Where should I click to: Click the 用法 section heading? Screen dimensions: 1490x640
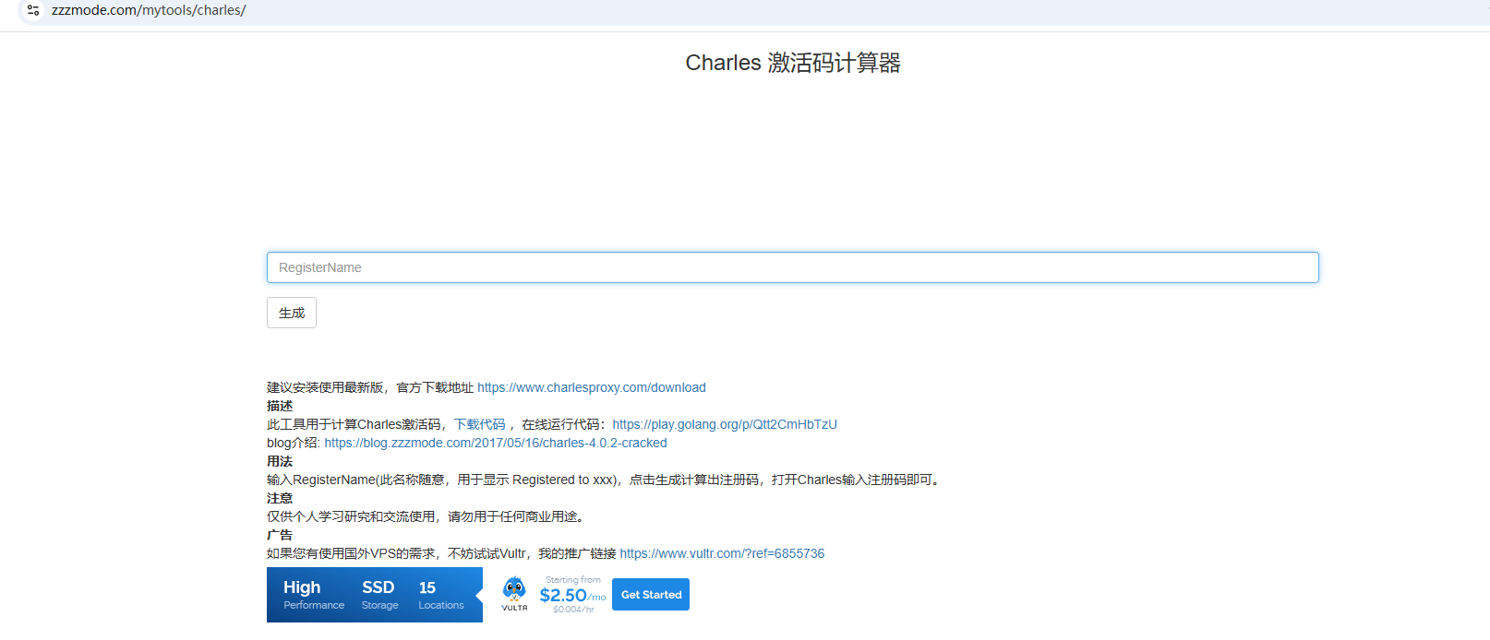(x=280, y=461)
